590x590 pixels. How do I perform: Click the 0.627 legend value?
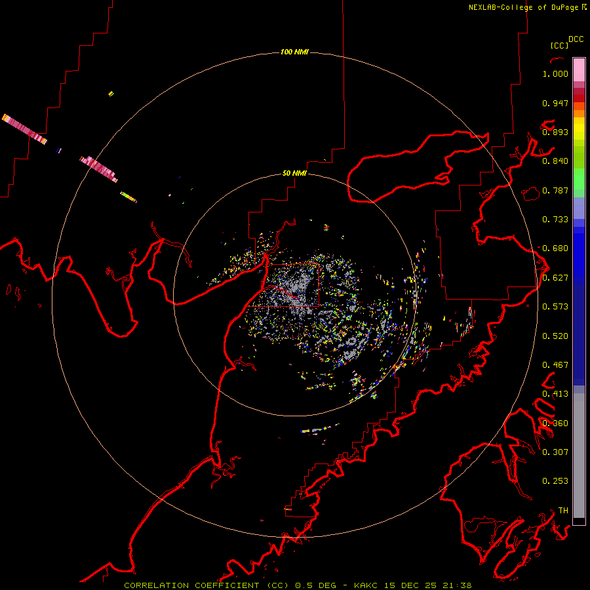coord(555,278)
